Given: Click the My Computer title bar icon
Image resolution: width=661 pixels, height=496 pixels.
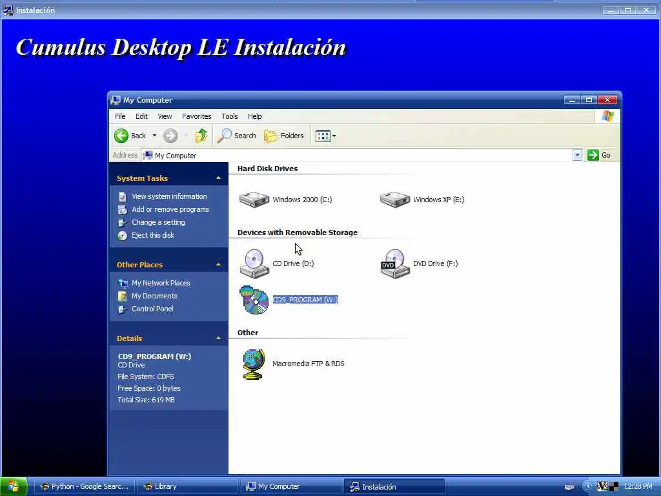Looking at the screenshot, I should click(116, 100).
